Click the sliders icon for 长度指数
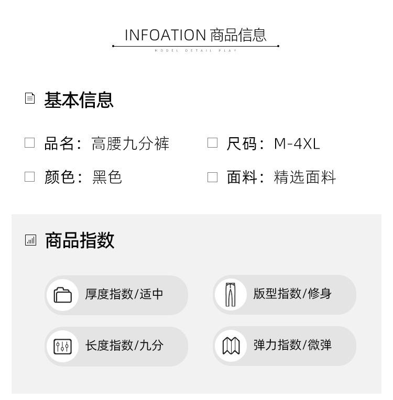The image size is (393, 400). coord(63,346)
